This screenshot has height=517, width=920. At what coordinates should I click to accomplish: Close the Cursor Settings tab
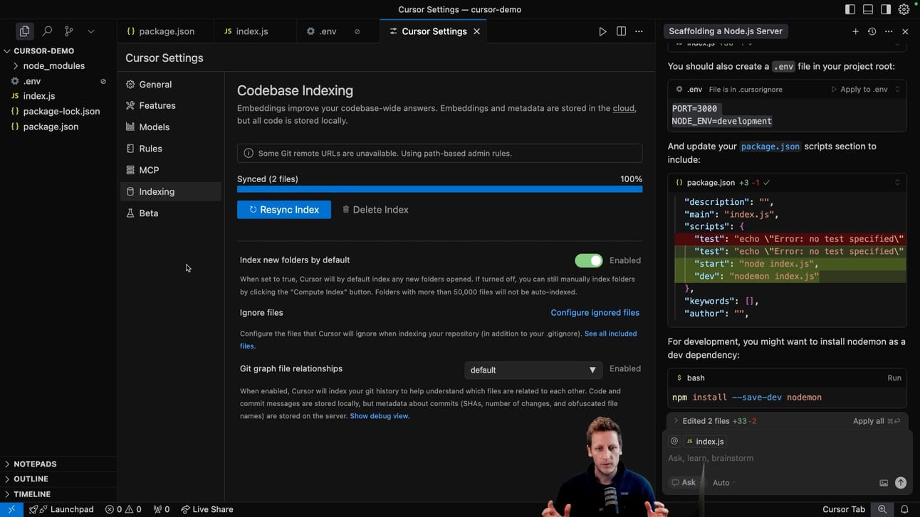[476, 31]
